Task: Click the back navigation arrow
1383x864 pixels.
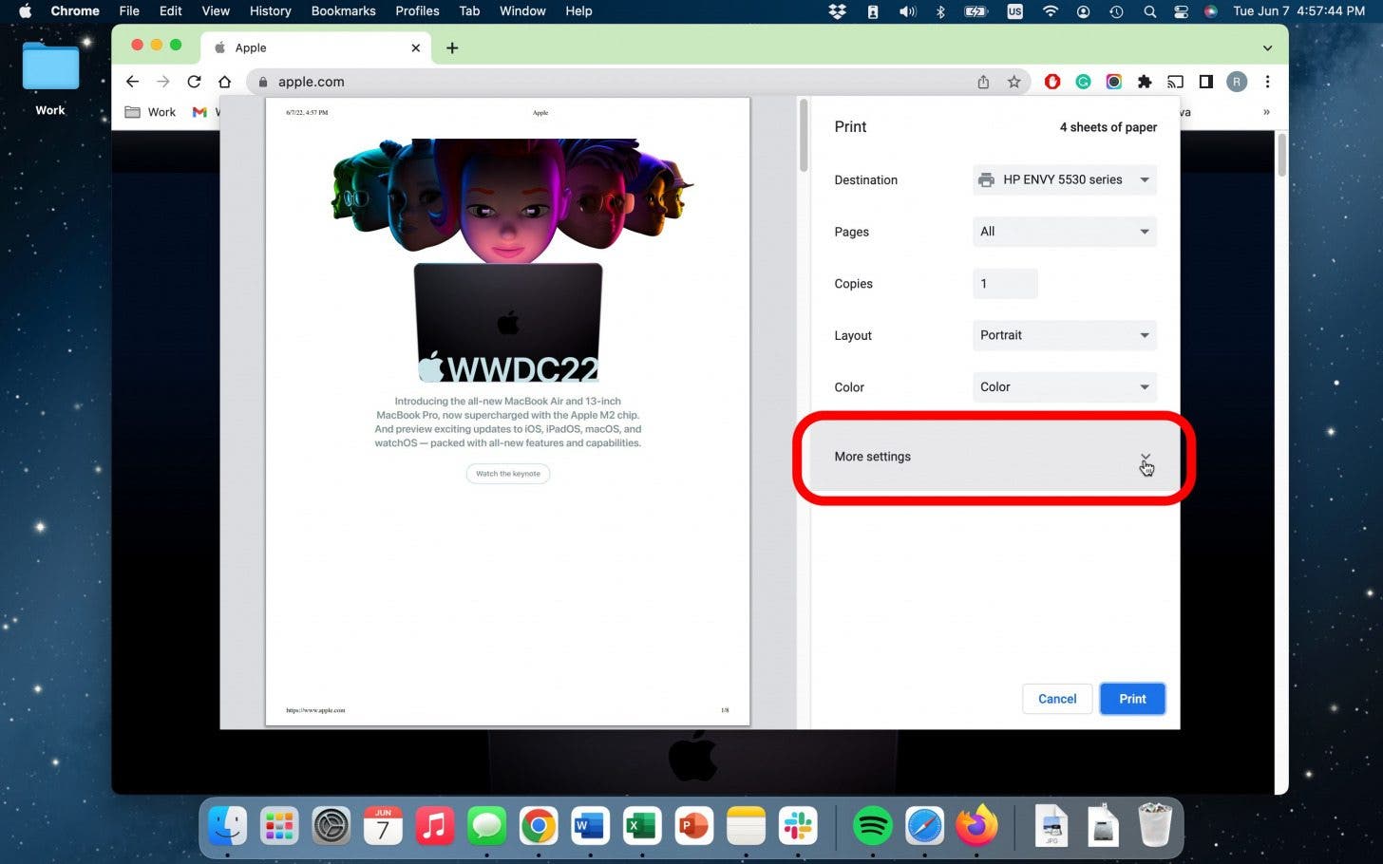Action: click(132, 82)
